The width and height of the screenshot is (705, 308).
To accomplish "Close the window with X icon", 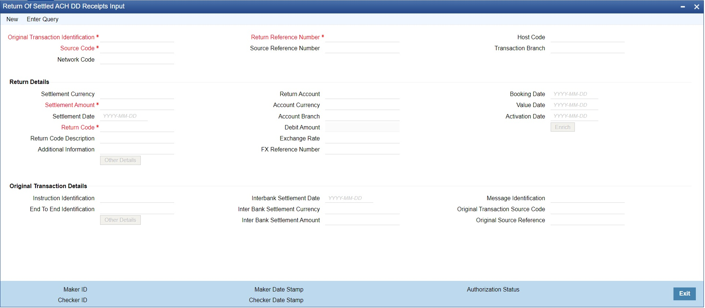I will pos(697,7).
